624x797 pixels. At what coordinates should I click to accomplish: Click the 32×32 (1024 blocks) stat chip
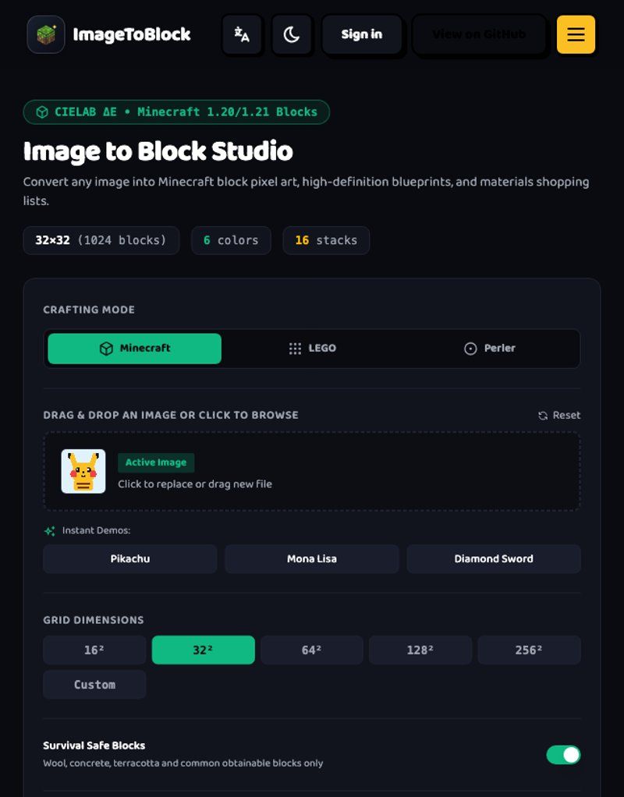point(101,240)
